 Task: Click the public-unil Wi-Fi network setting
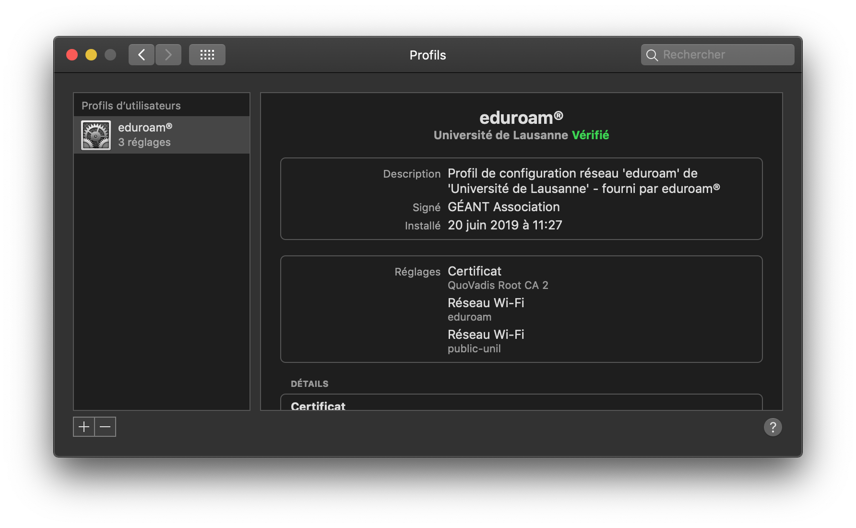click(474, 348)
